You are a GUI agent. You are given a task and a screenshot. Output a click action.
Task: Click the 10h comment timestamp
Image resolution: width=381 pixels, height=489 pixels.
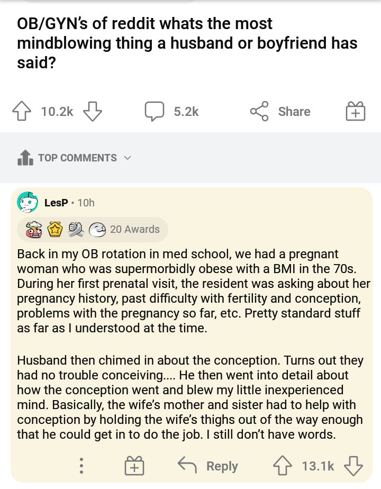[86, 203]
